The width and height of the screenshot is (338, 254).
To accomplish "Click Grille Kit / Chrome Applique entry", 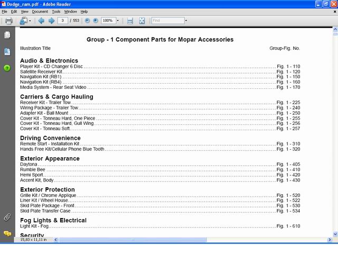I will (x=48, y=195).
